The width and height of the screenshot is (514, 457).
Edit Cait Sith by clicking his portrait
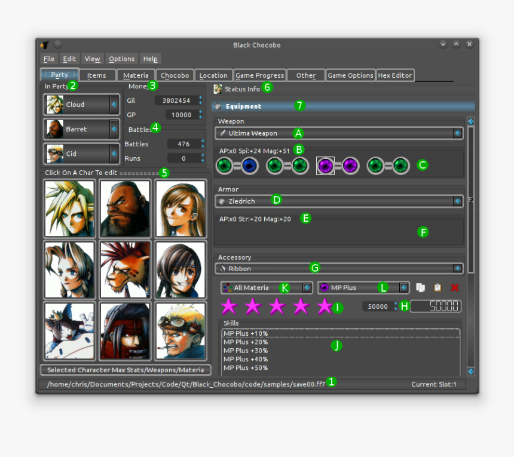point(69,331)
